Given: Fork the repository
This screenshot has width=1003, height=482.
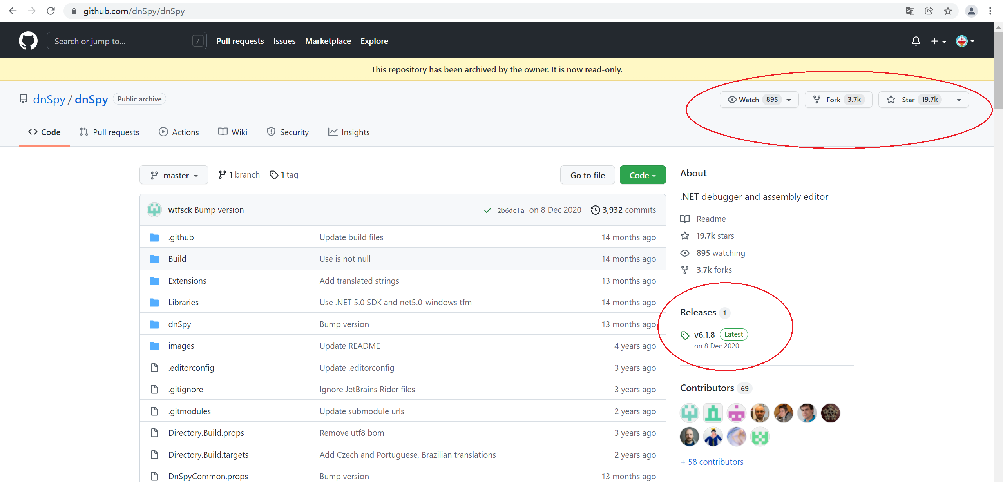Looking at the screenshot, I should tap(838, 100).
